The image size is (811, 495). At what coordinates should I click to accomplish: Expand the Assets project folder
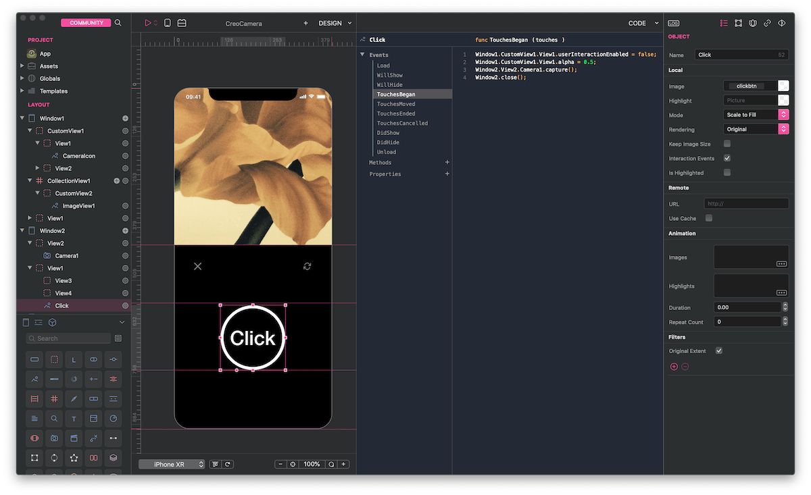tap(22, 66)
